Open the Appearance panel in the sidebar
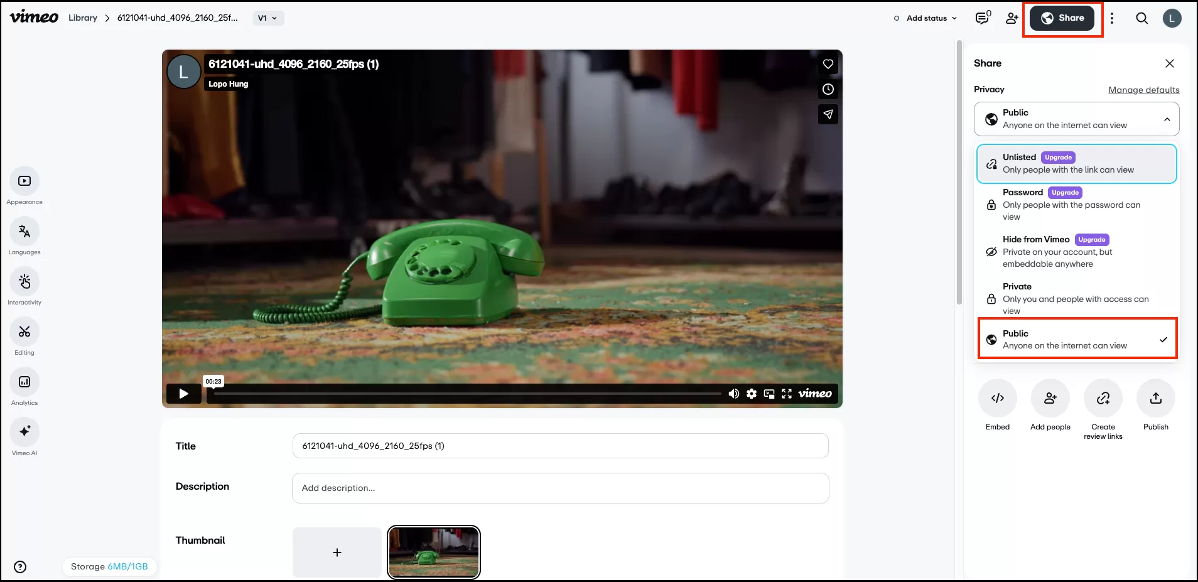Image resolution: width=1198 pixels, height=582 pixels. pyautogui.click(x=24, y=181)
